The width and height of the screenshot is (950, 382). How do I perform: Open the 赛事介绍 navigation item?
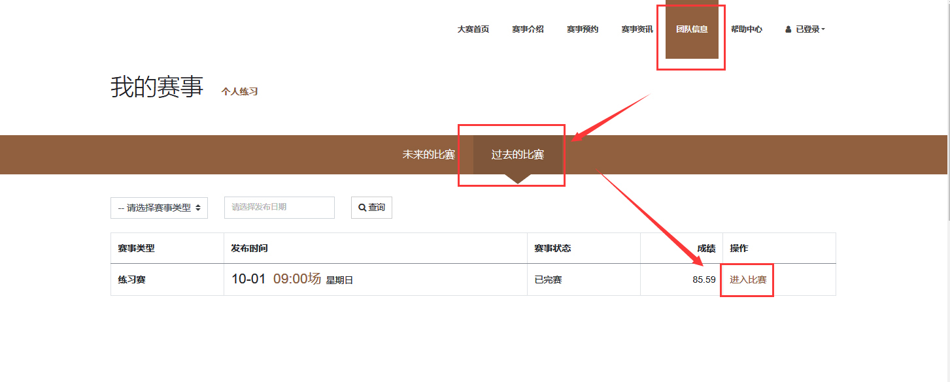(x=528, y=29)
